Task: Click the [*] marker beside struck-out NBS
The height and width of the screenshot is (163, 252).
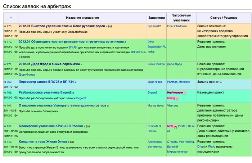Action: pos(176,127)
